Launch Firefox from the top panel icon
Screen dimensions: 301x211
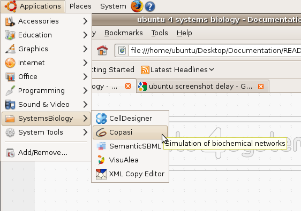pyautogui.click(x=137, y=6)
